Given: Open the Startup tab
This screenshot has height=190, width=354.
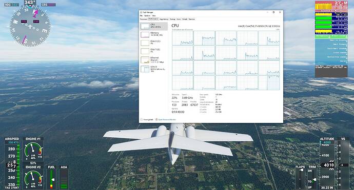Looking at the screenshot, I should [172, 19].
